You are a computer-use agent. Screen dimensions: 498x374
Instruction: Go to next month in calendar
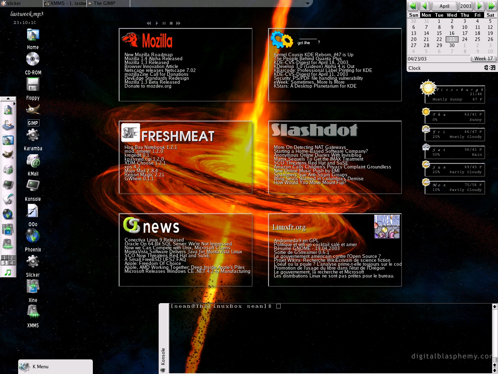pyautogui.click(x=480, y=6)
